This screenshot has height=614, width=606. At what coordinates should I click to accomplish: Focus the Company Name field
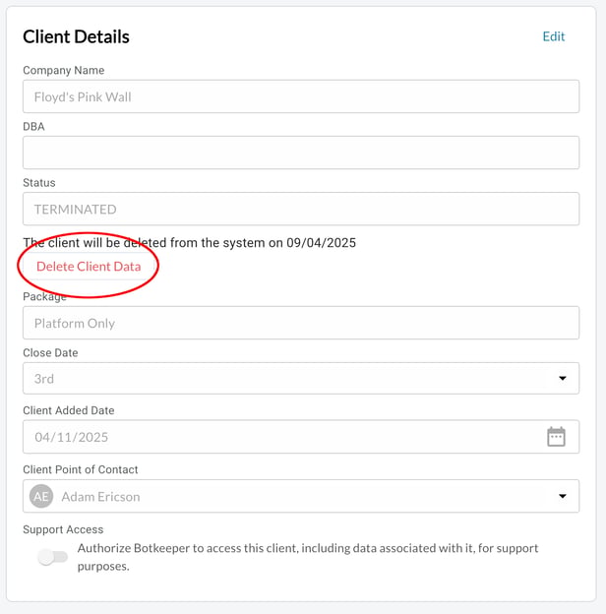coord(301,96)
